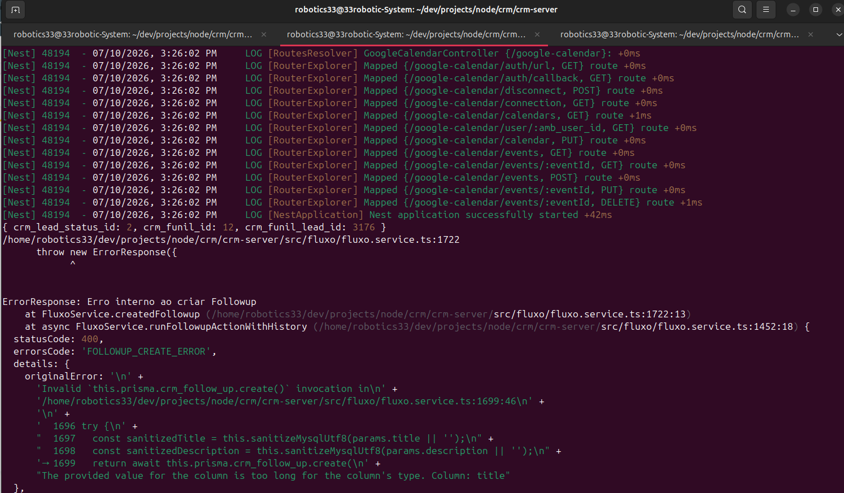Viewport: 844px width, 493px height.
Task: Click the /google-calendar/calendar PUT route log
Action: click(324, 140)
